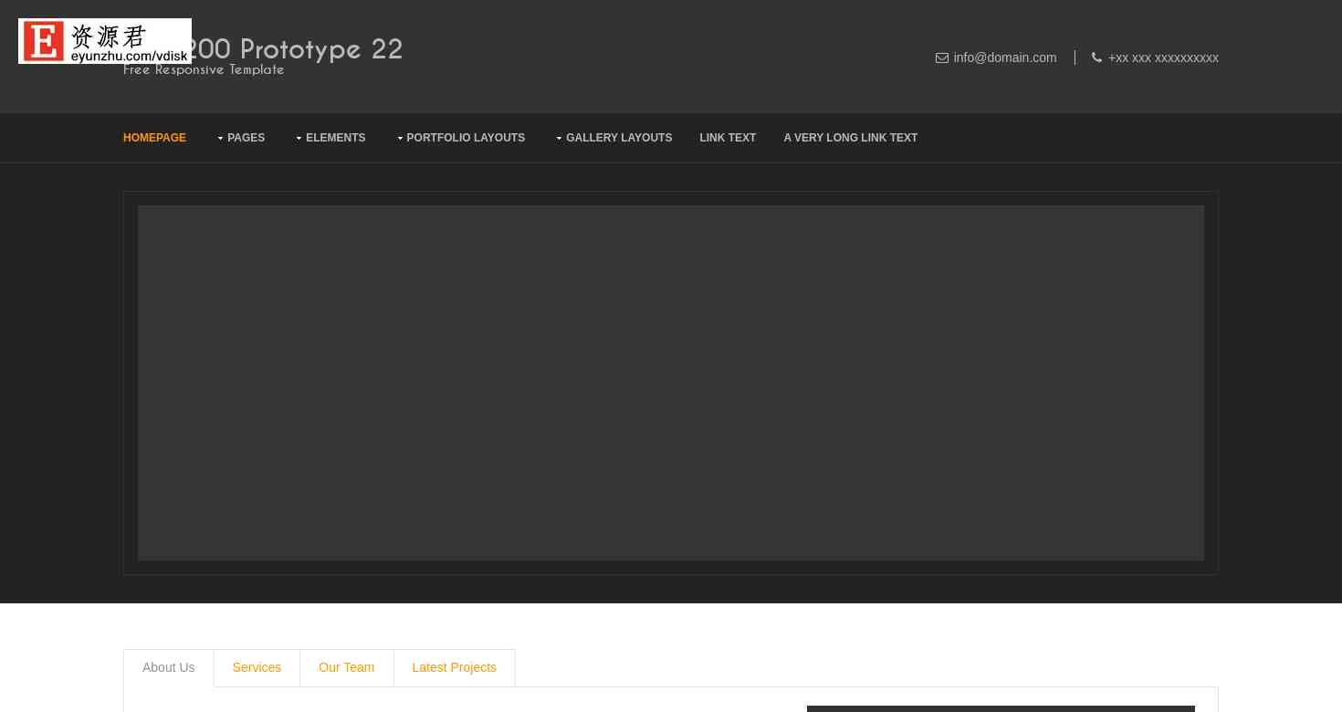This screenshot has height=712, width=1342.
Task: Open the info@domain.com email link
Action: [1004, 58]
